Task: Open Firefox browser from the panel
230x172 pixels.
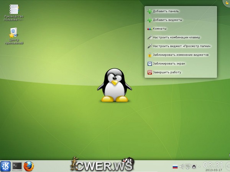Action: (x=29, y=166)
